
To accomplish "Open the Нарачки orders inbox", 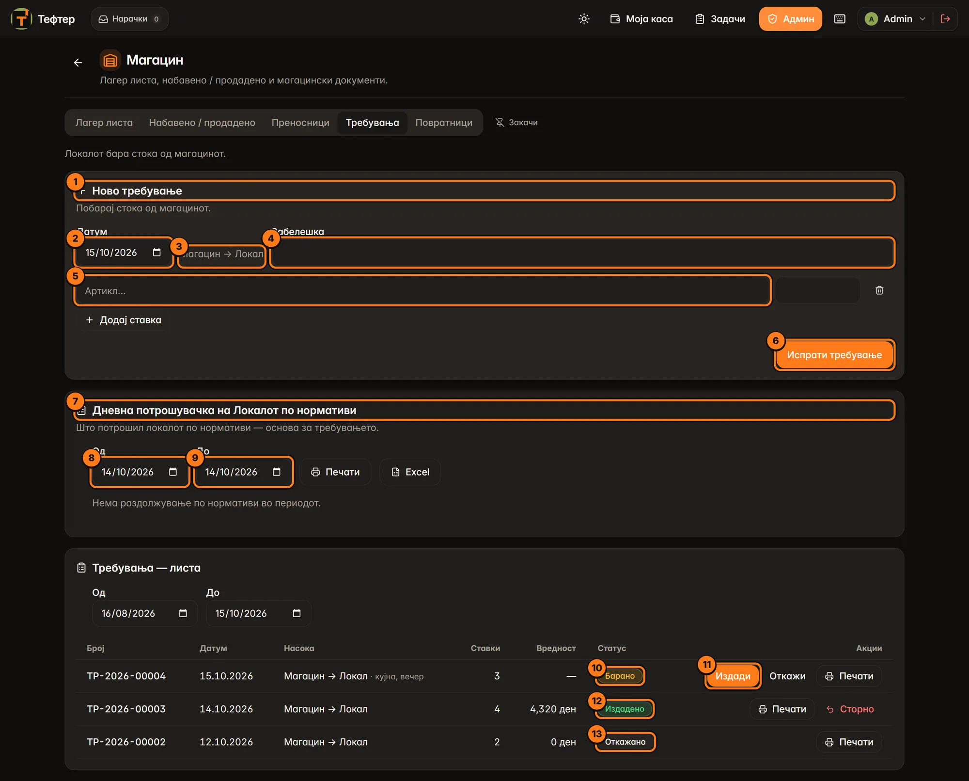I will (129, 19).
